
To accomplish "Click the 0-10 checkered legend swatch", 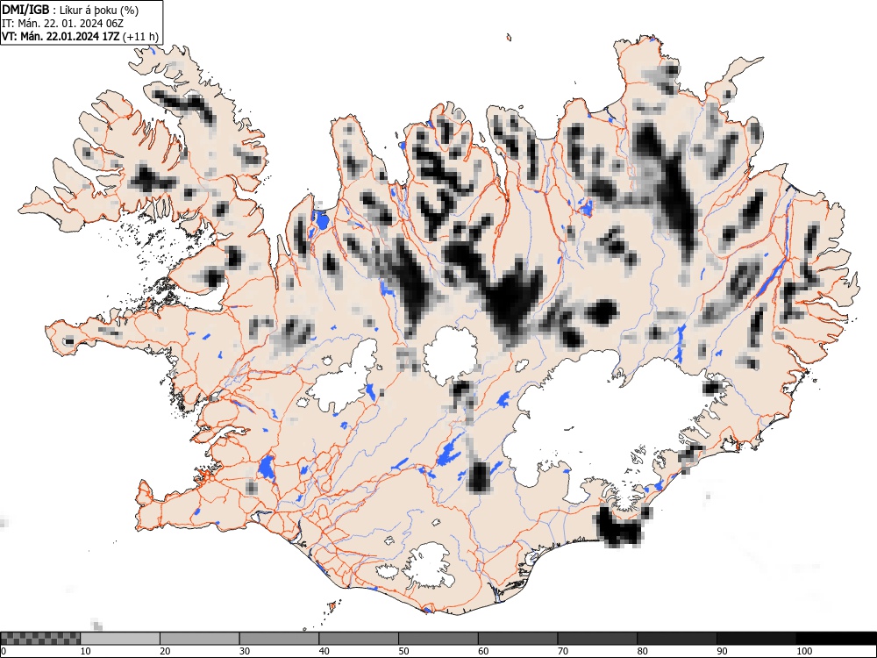I will point(41,639).
